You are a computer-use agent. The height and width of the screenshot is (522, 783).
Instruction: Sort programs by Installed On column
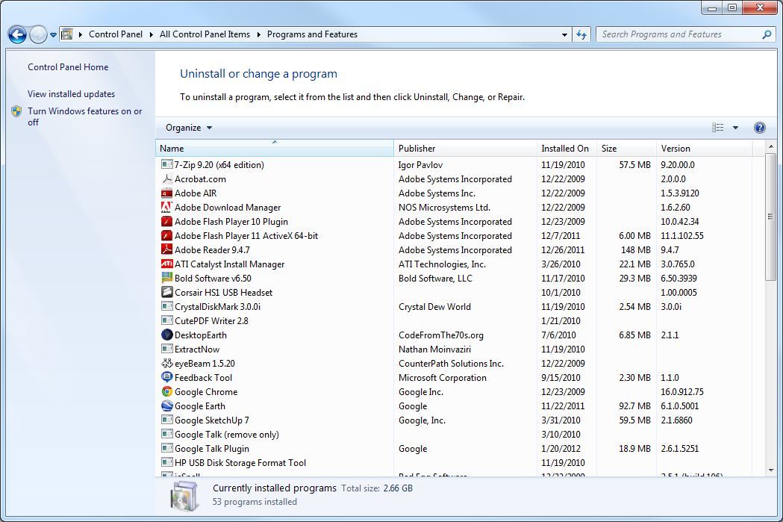point(565,149)
